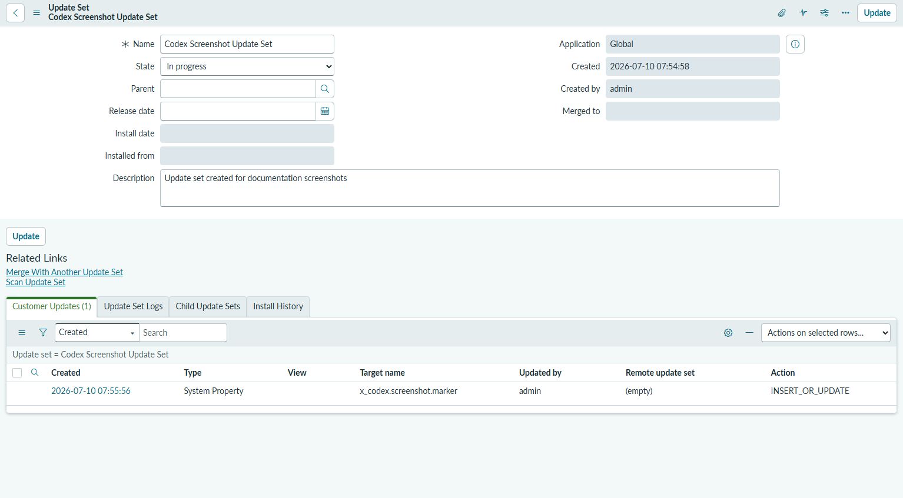Click the Parent field lookup magnifier icon
This screenshot has height=498, width=903.
(325, 89)
